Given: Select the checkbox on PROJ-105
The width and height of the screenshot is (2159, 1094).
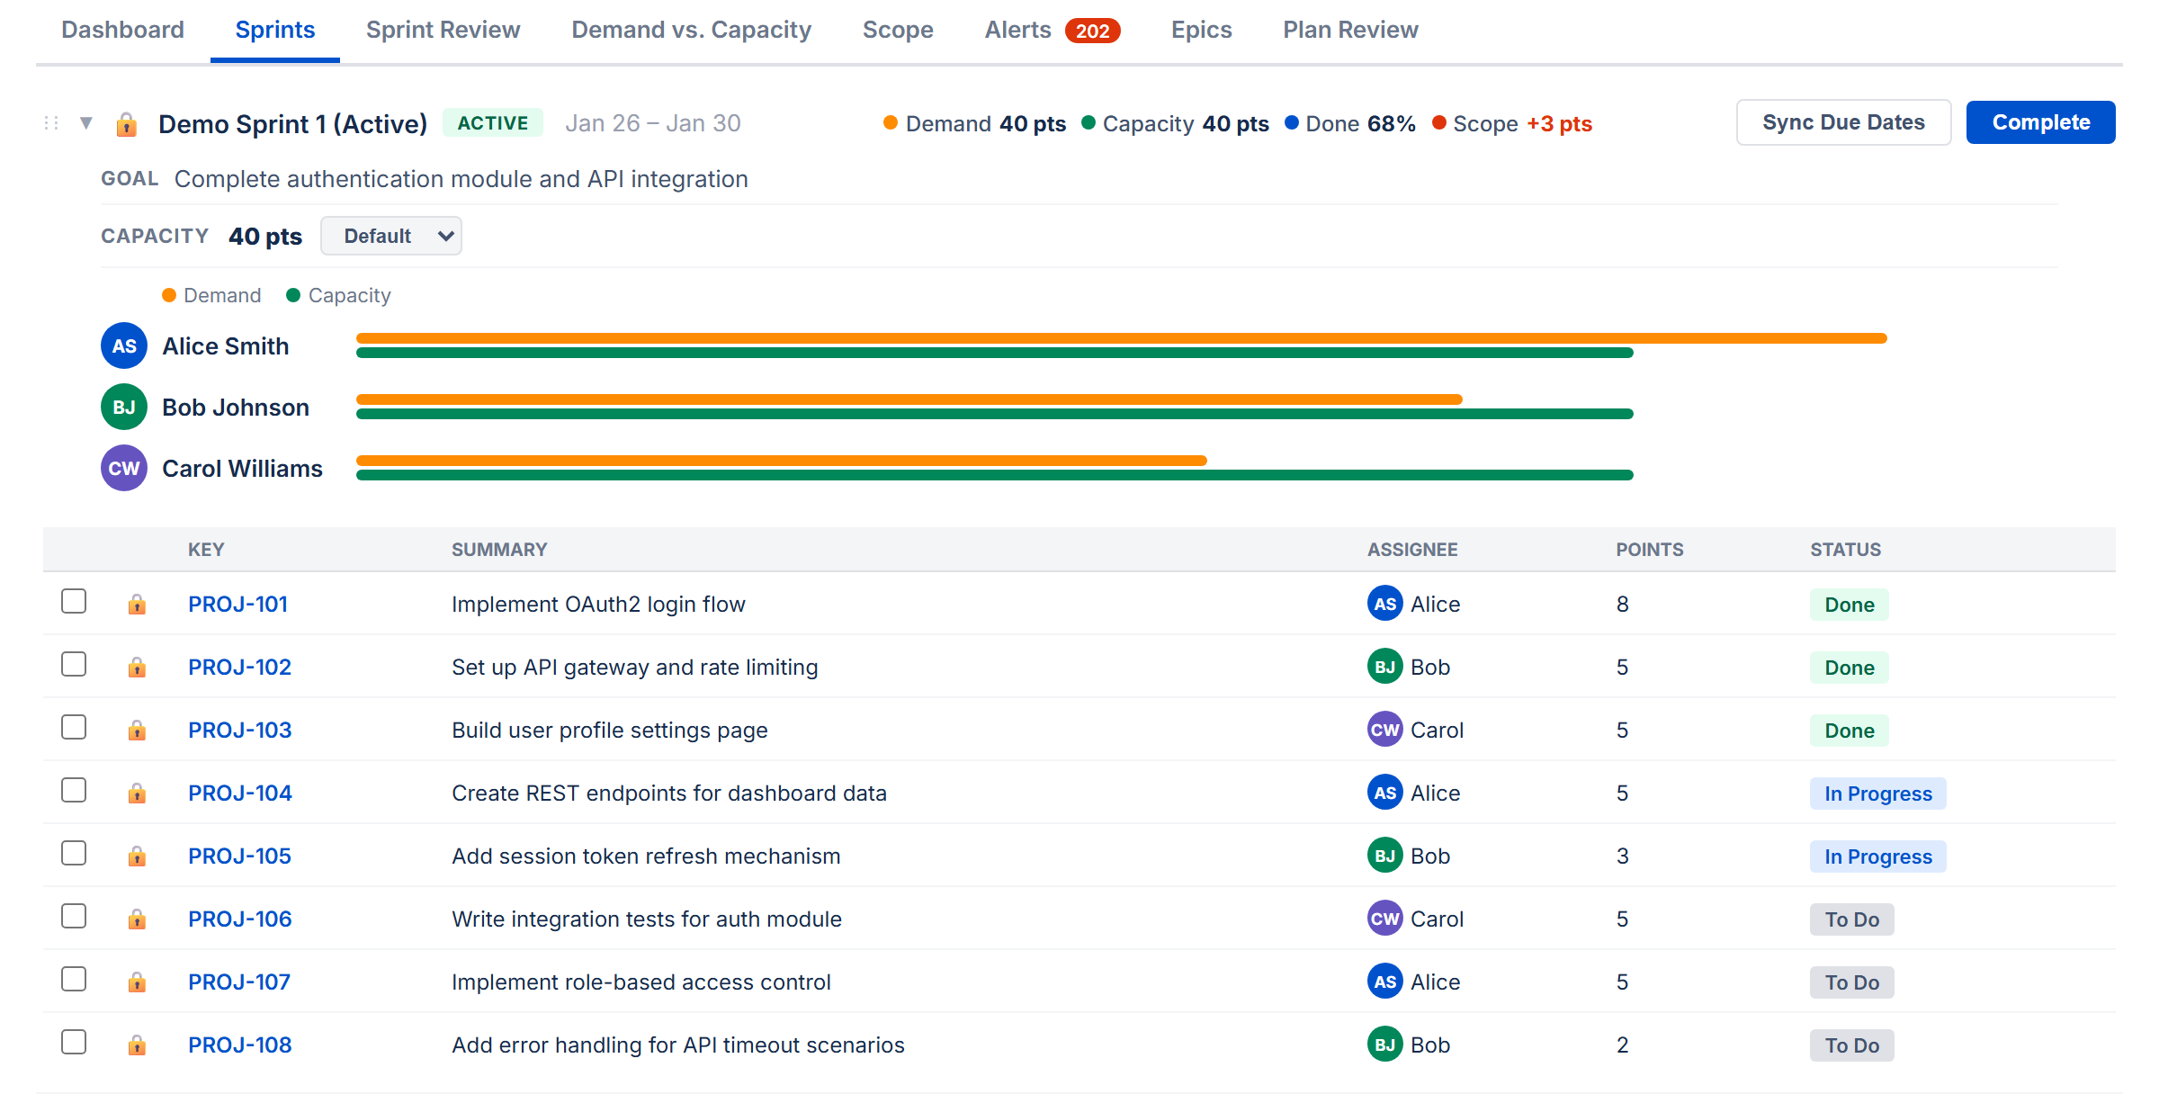Looking at the screenshot, I should coord(73,853).
